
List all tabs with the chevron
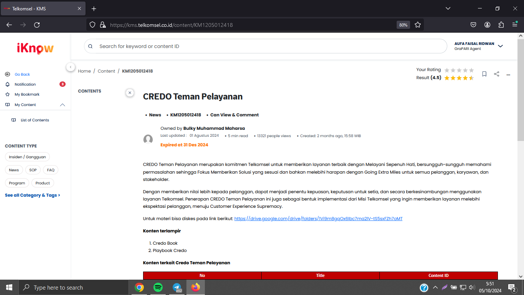pyautogui.click(x=448, y=8)
